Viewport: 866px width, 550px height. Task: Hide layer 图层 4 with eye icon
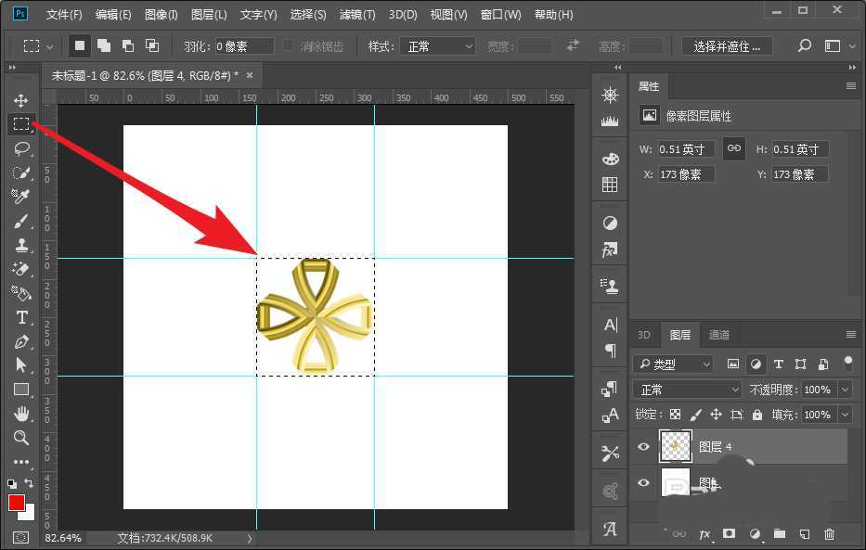click(643, 447)
